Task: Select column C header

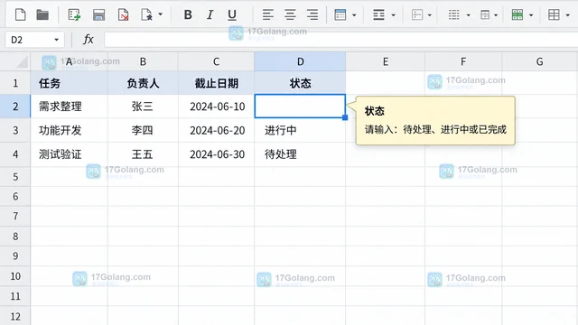Action: pos(217,61)
